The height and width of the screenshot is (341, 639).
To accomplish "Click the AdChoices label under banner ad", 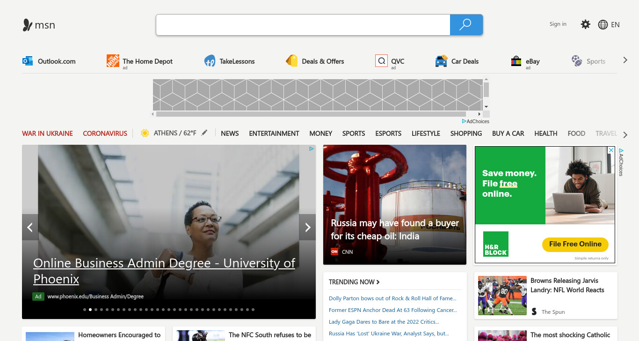I will pyautogui.click(x=476, y=121).
